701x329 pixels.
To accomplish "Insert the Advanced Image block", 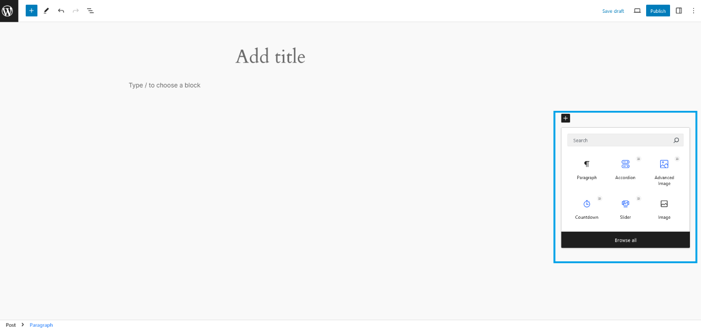I will point(664,171).
